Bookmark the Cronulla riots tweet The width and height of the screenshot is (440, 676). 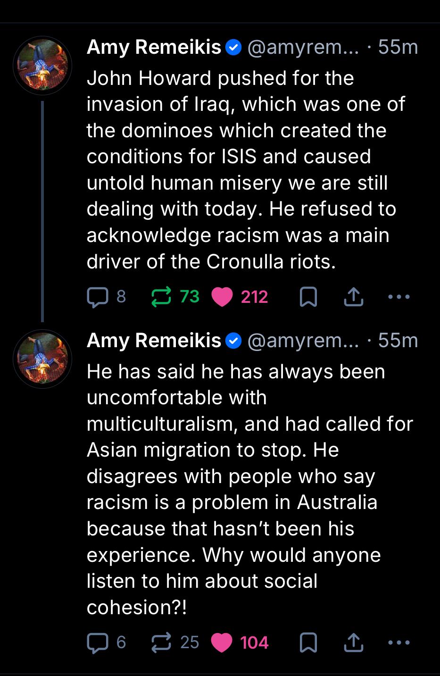click(x=308, y=297)
